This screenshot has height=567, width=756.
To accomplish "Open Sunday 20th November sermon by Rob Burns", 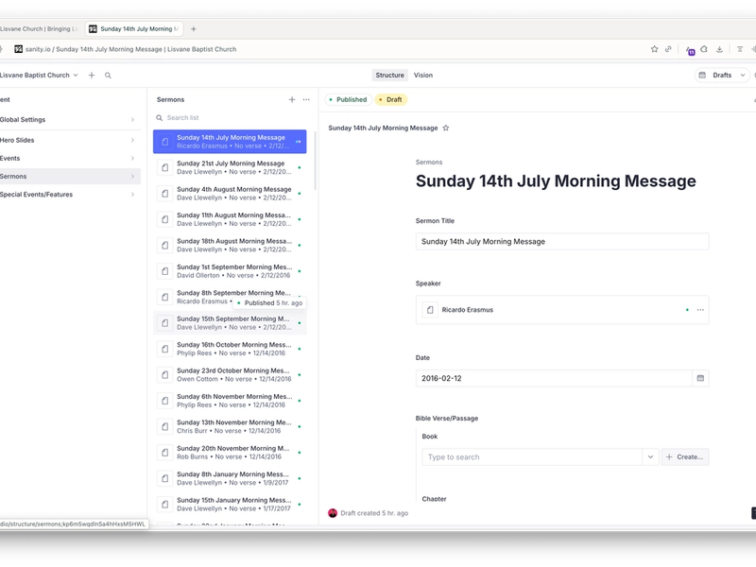I will [x=230, y=453].
